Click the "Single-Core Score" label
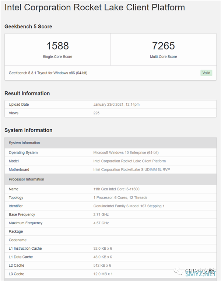Image resolution: width=221 pixels, height=281 pixels. tap(57, 57)
